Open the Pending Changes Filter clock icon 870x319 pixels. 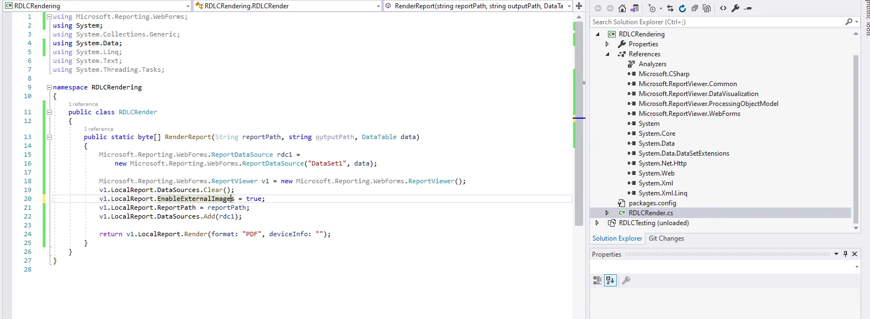click(652, 8)
